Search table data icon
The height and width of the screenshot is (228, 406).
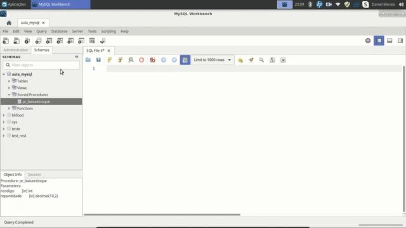(x=92, y=41)
